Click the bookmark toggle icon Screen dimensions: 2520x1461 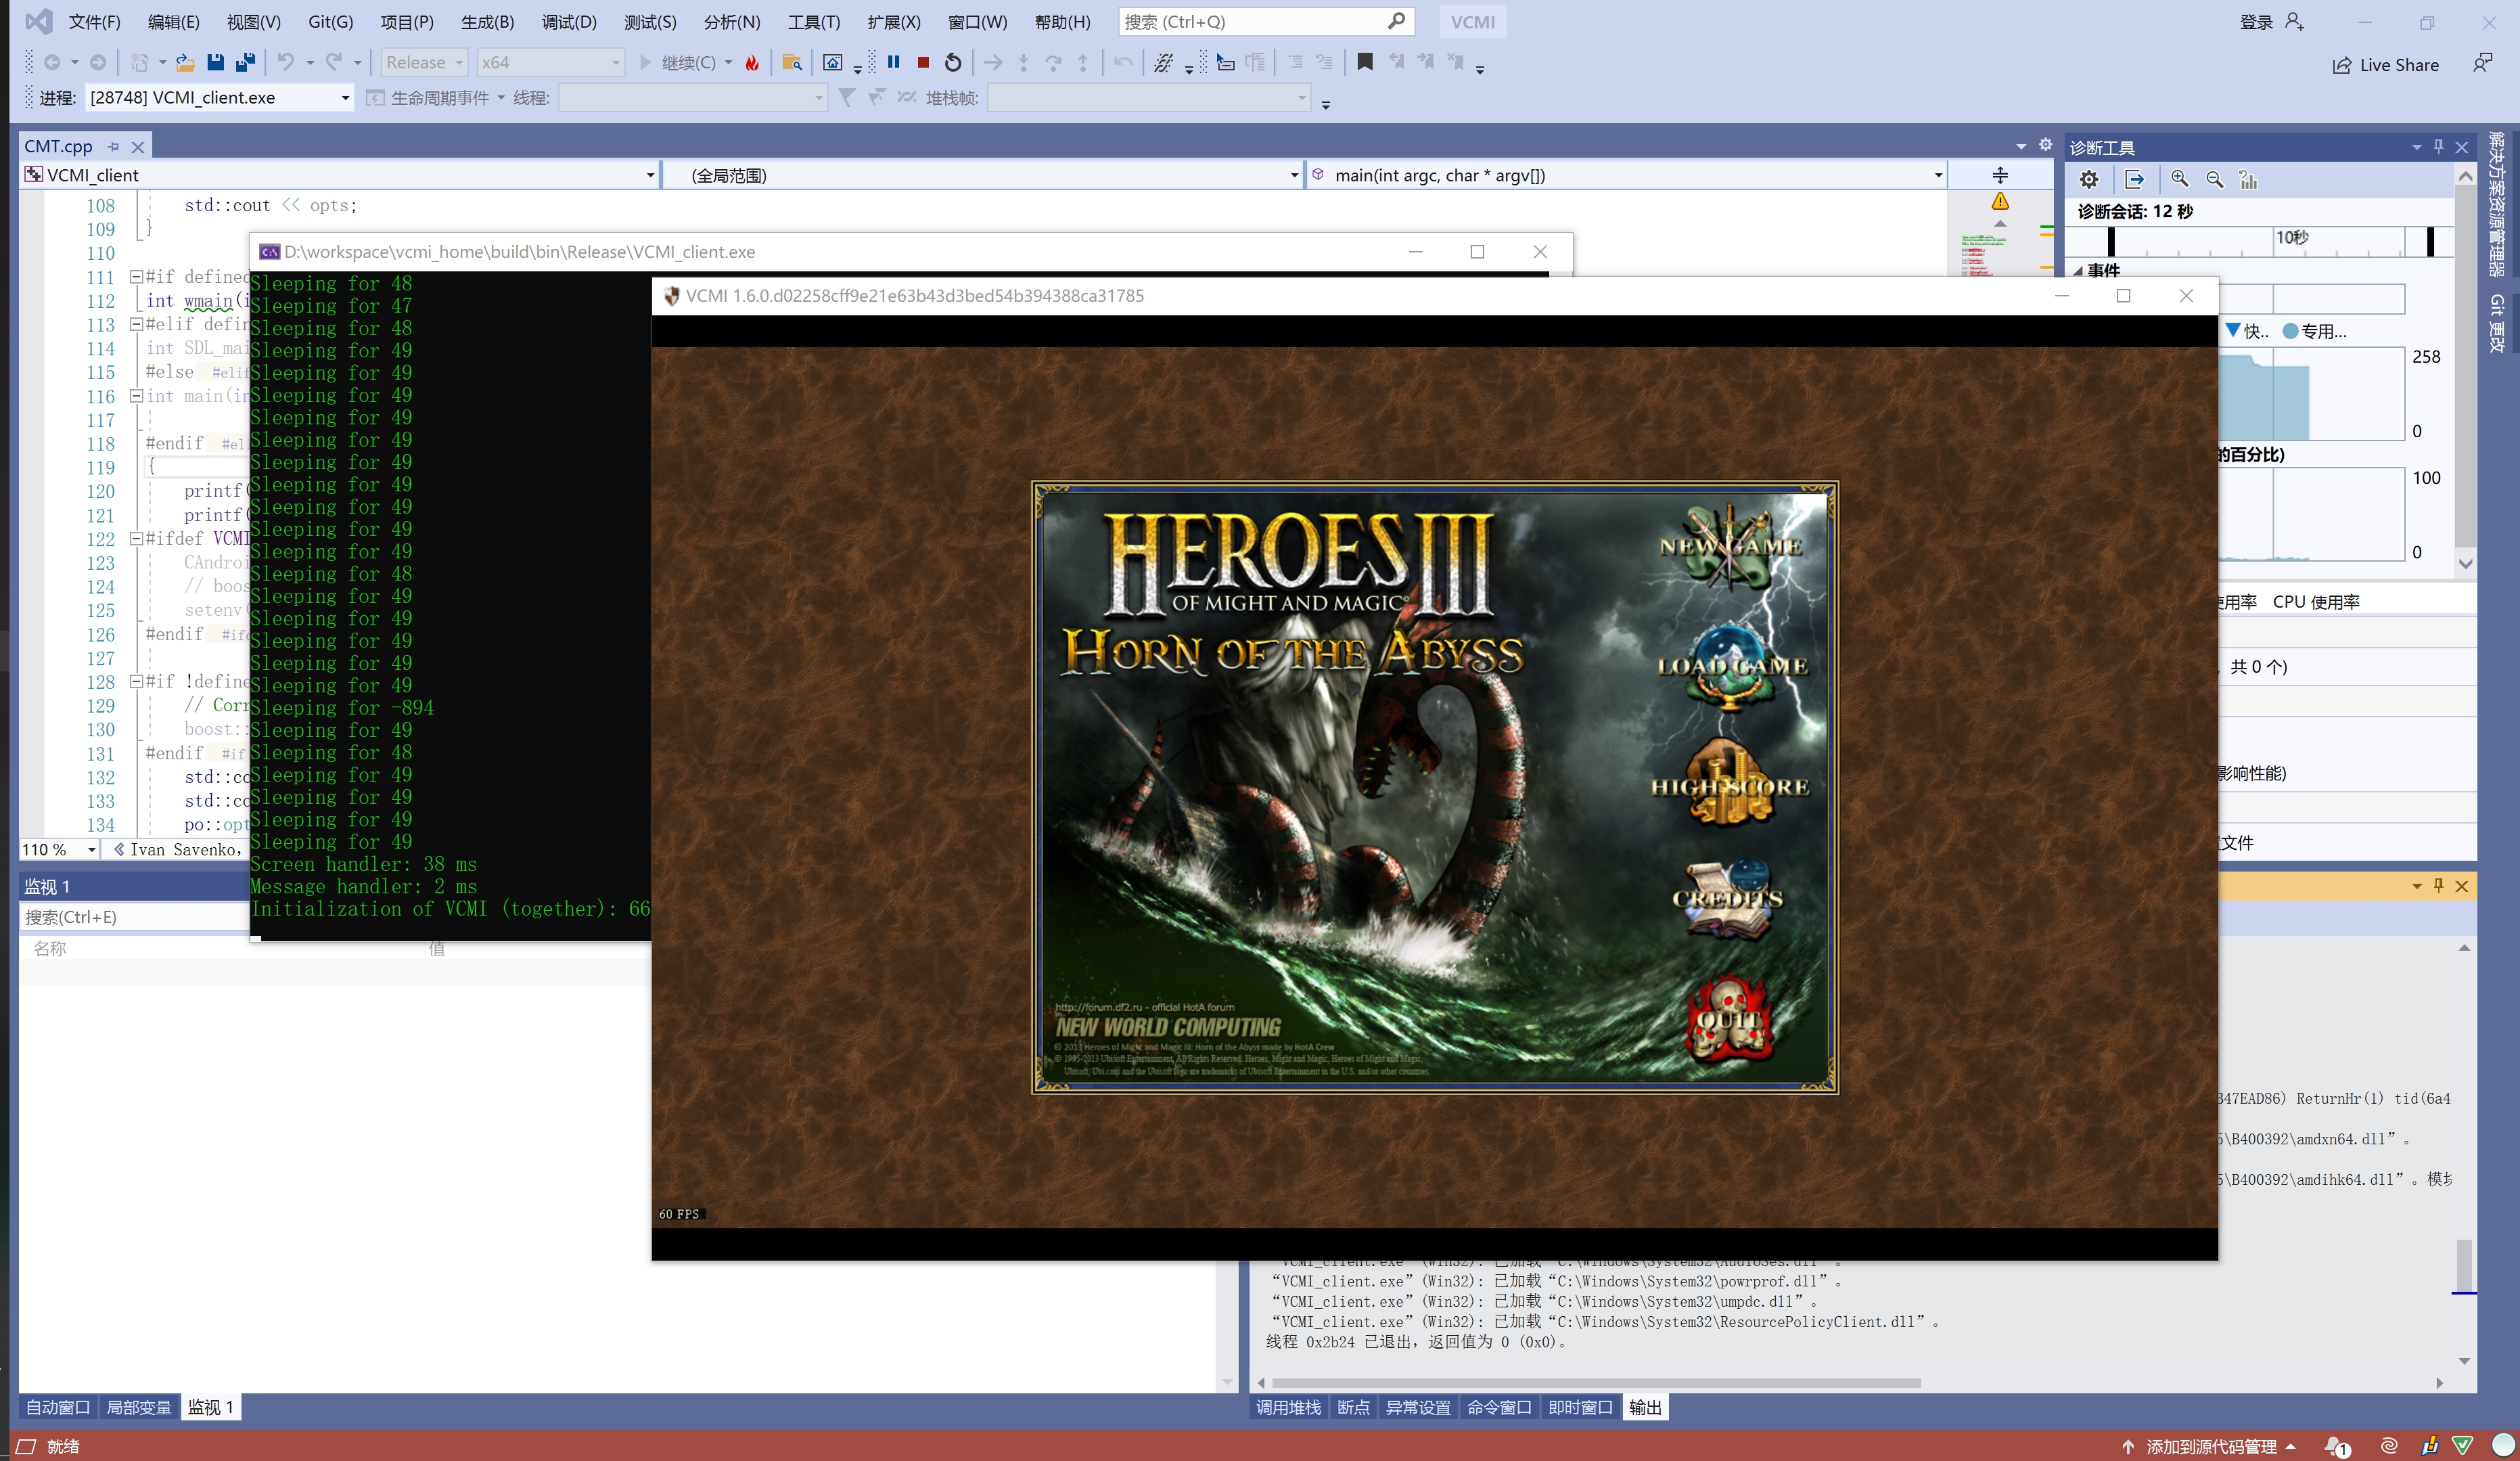(1365, 62)
